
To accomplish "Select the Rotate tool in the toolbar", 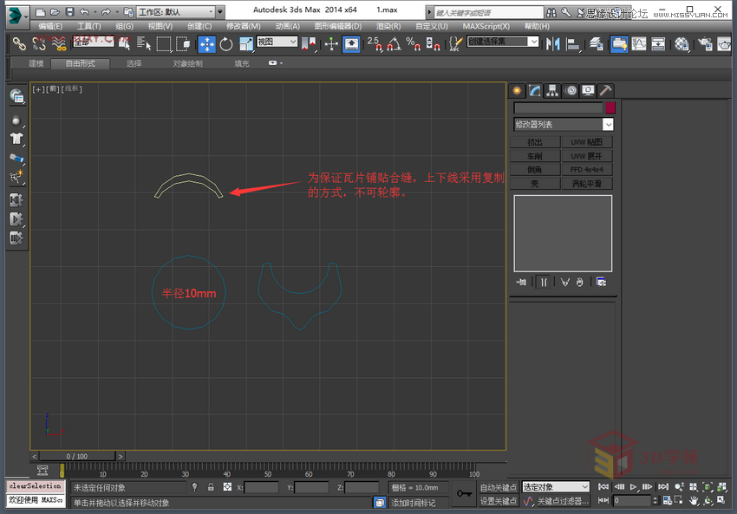I will point(225,43).
